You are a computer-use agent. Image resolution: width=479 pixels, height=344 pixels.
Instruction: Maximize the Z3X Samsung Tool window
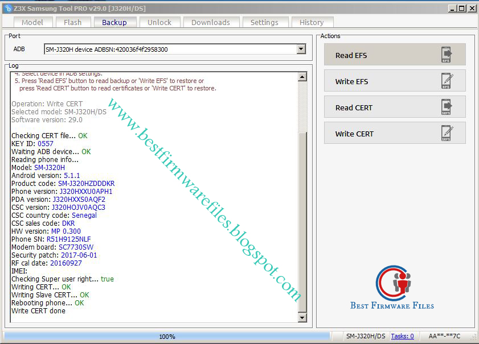[462, 9]
